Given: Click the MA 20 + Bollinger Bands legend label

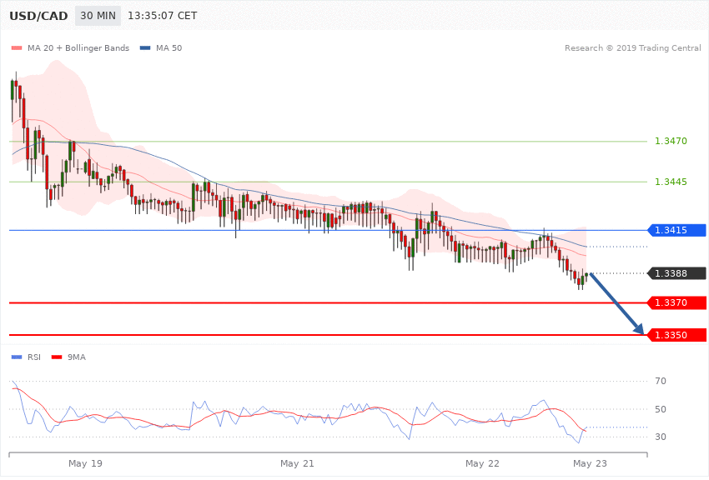Looking at the screenshot, I should tap(78, 47).
